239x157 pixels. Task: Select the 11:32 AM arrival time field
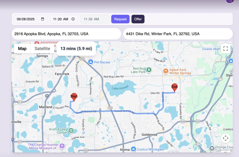click(95, 19)
